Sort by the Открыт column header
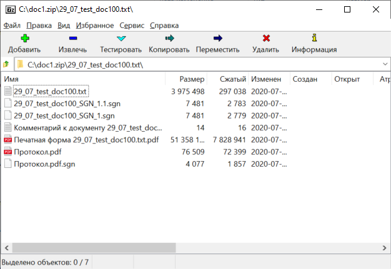 352,79
